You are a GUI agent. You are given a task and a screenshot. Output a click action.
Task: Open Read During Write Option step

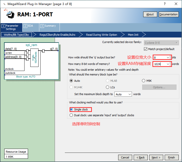101,35
